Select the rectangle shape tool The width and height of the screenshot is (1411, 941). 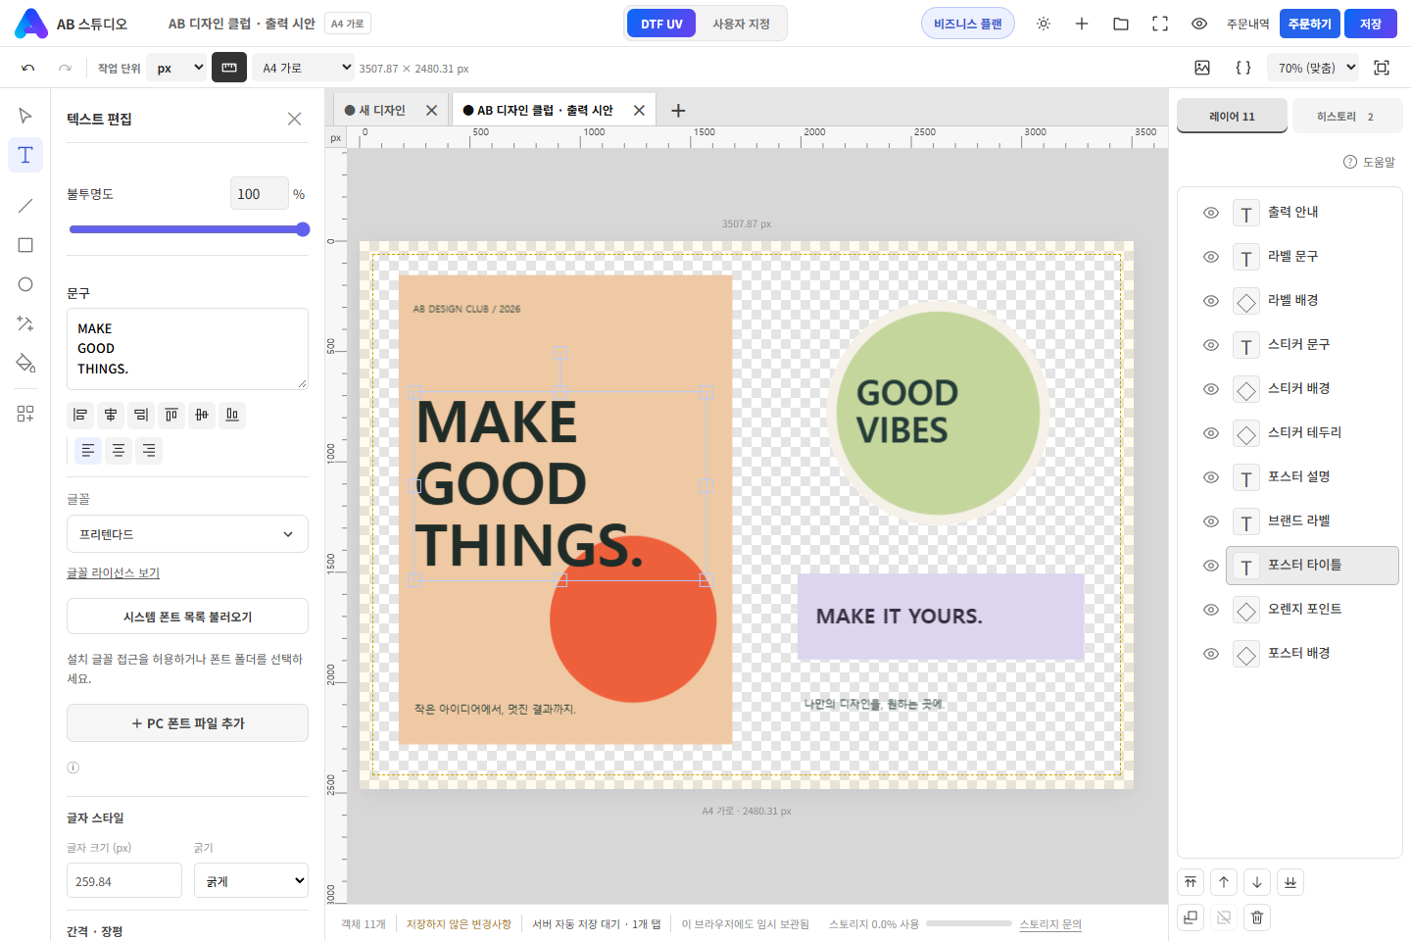(25, 245)
